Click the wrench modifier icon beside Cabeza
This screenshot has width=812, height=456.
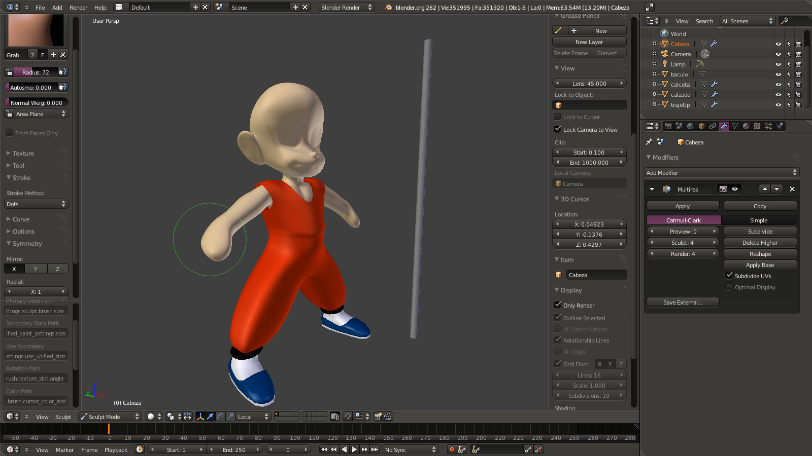point(714,44)
